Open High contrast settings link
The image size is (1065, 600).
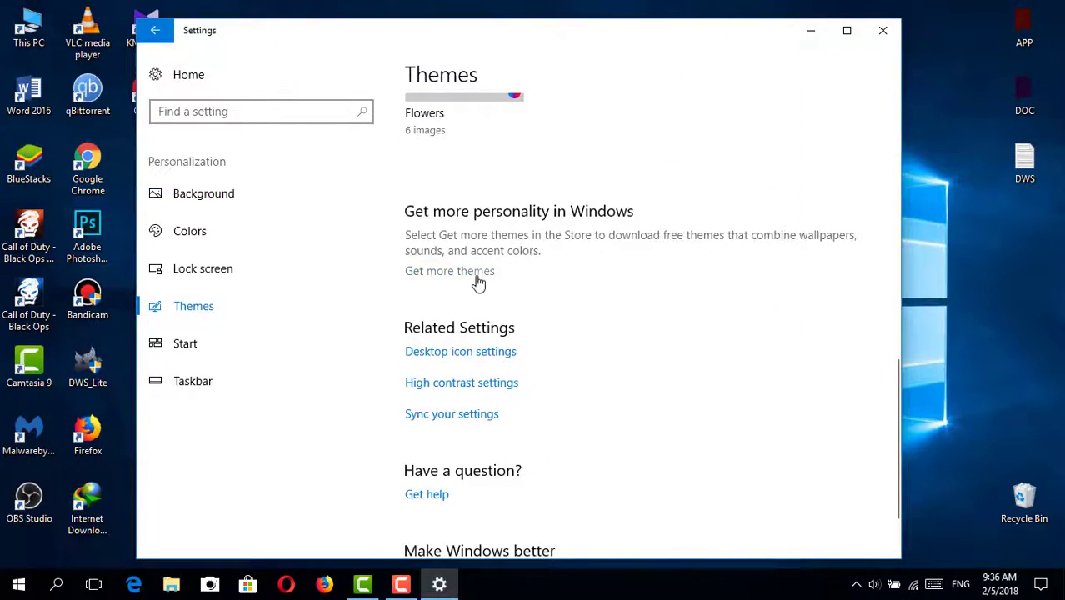click(461, 382)
